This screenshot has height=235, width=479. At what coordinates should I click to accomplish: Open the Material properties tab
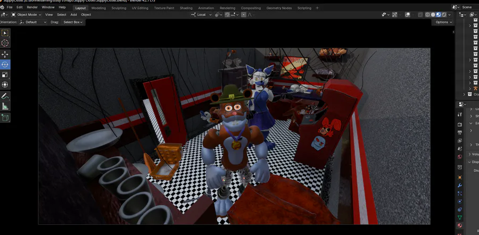tap(460, 225)
